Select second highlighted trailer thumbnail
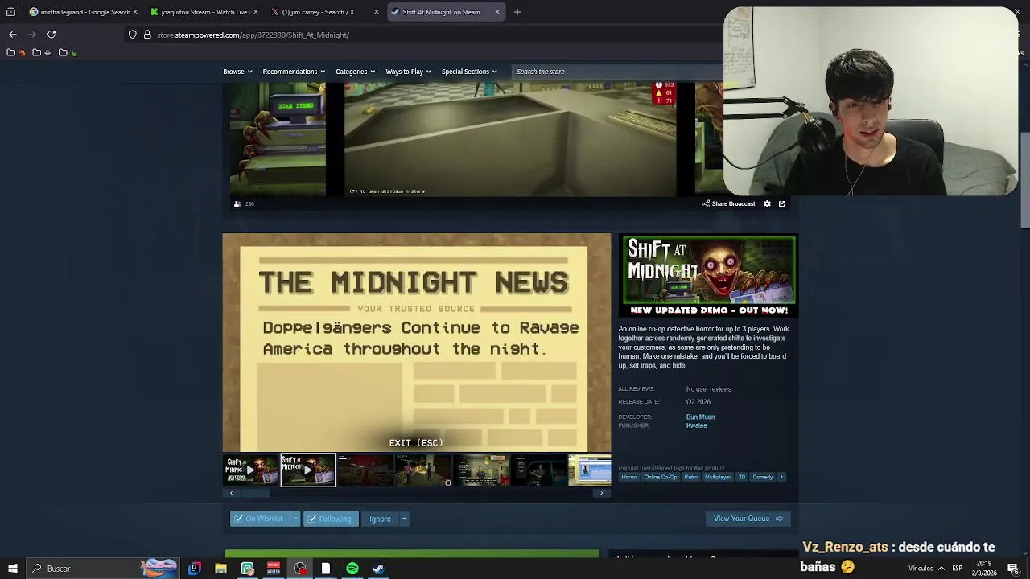1030x579 pixels. pos(308,470)
